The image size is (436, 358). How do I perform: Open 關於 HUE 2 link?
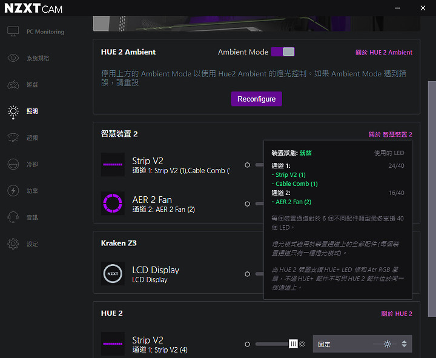pyautogui.click(x=397, y=314)
